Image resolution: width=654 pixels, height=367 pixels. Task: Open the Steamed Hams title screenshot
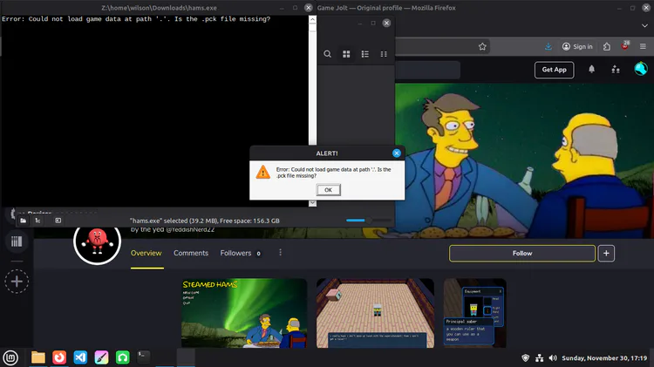click(244, 313)
